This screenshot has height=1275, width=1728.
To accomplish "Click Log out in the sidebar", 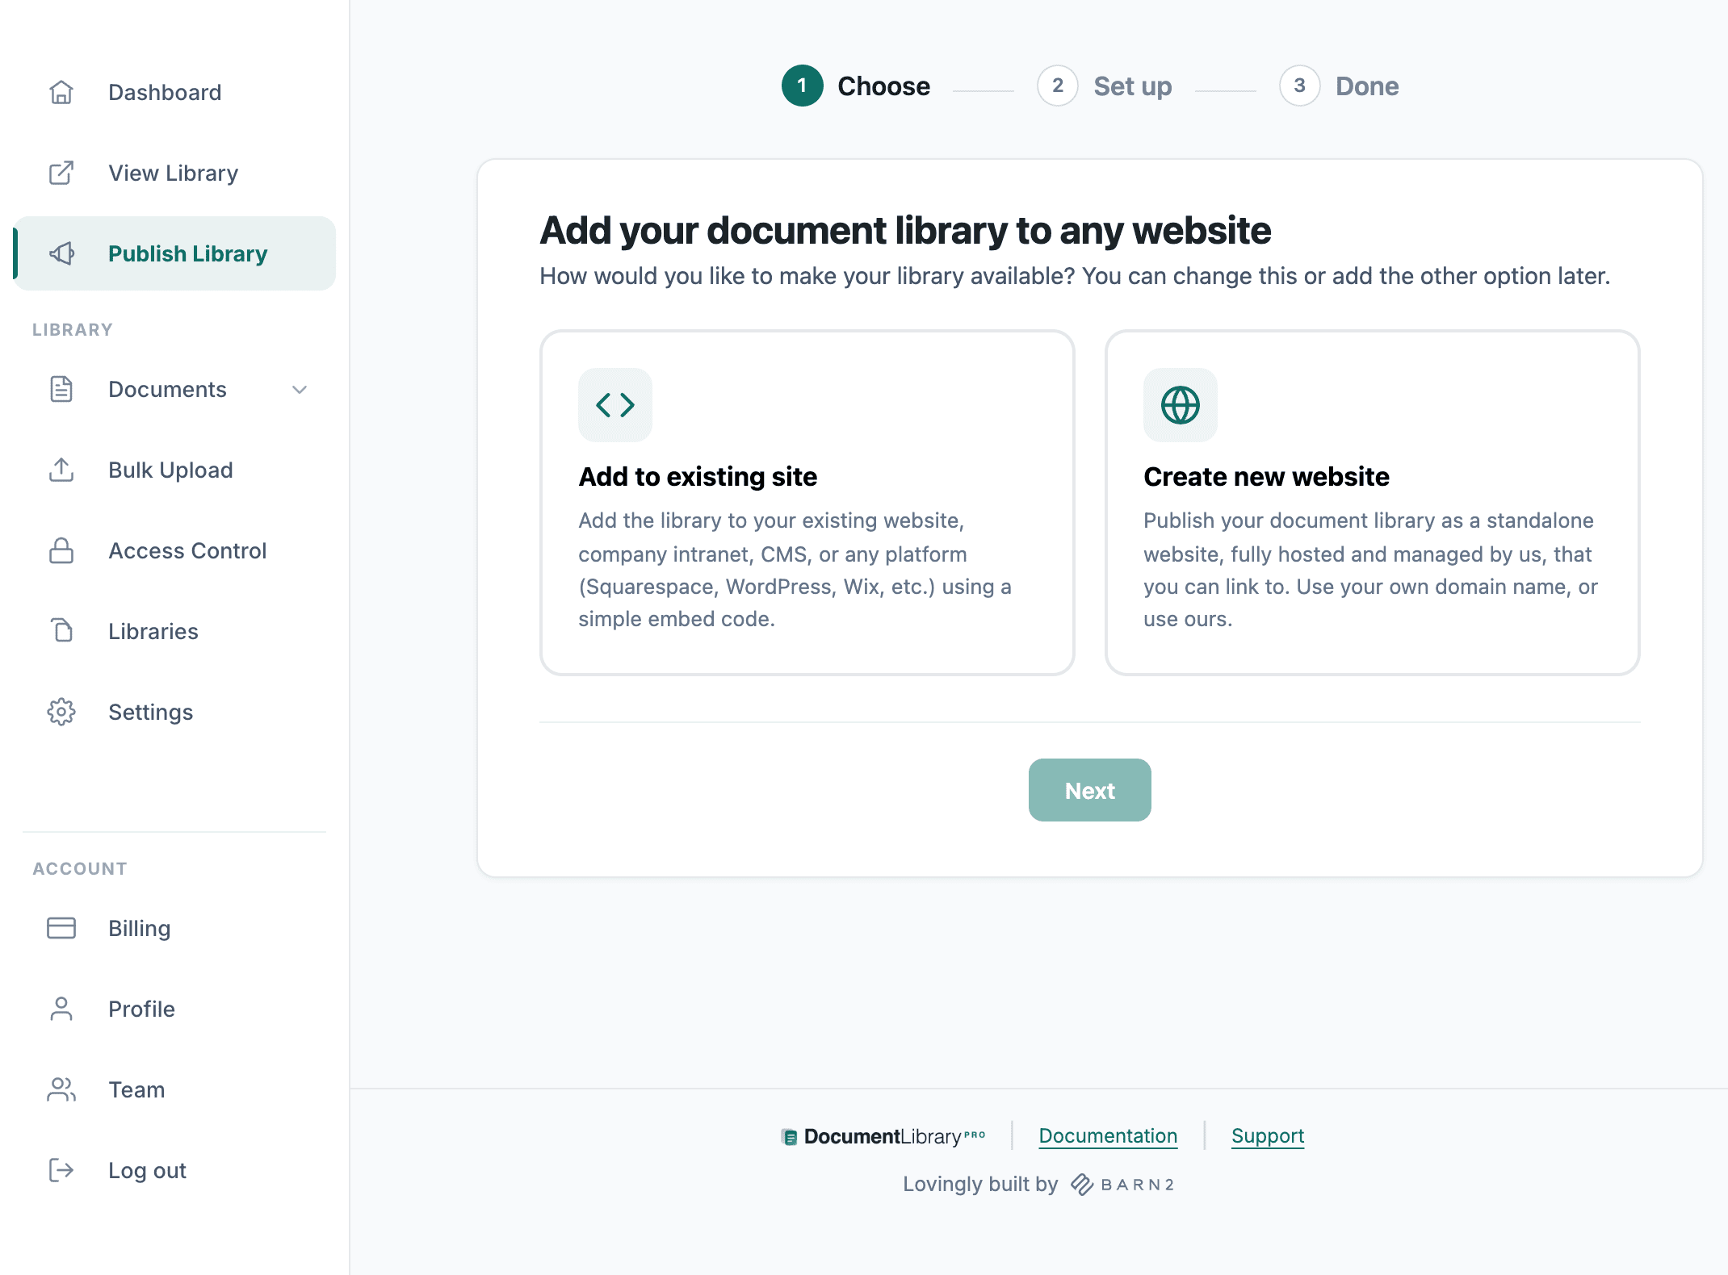I will point(174,1170).
